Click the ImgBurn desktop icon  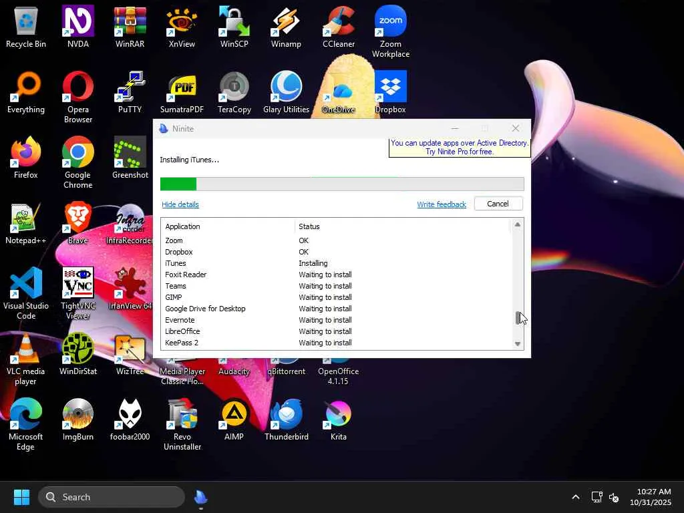[x=77, y=419]
